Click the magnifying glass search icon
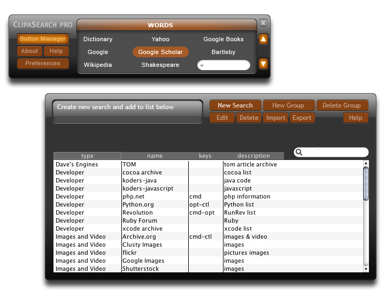 tap(299, 152)
